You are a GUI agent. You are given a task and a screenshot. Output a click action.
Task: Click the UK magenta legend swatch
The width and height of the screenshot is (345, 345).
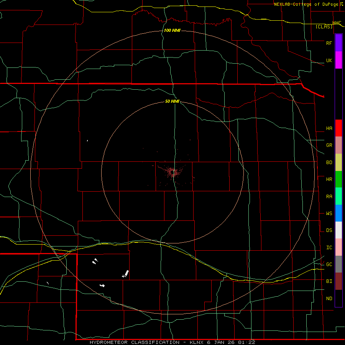click(338, 60)
